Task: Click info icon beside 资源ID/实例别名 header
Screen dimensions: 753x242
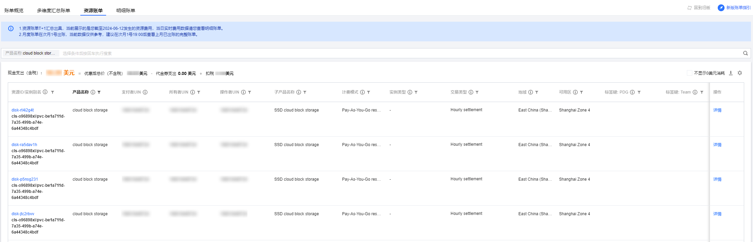Action: tap(45, 92)
